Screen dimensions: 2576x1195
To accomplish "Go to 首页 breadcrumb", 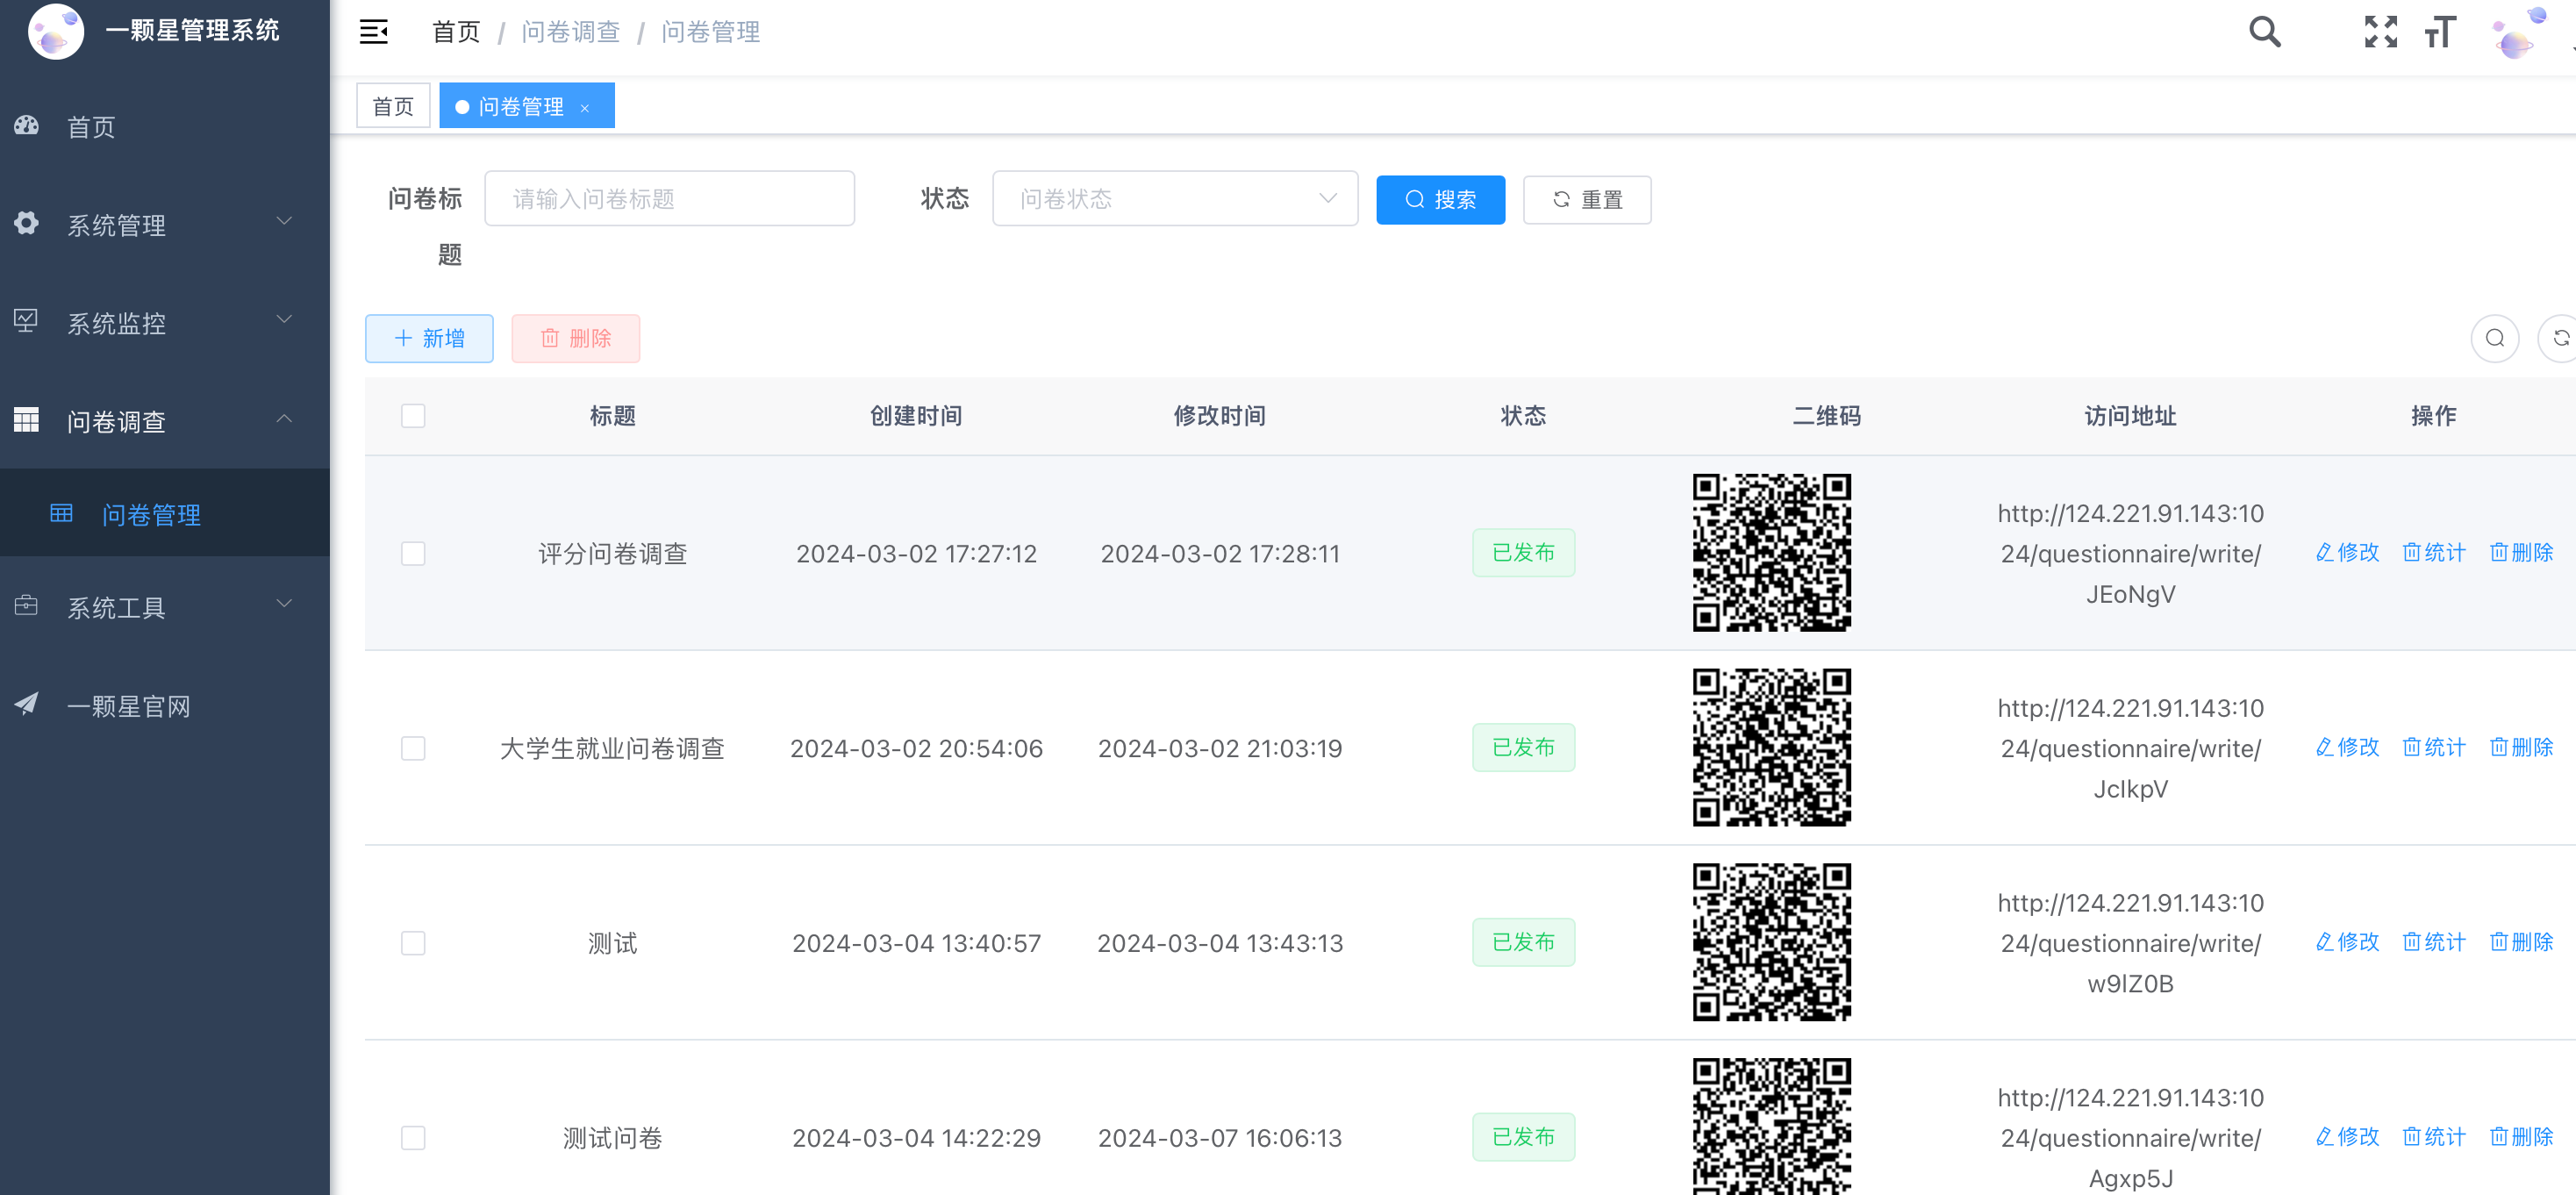I will click(x=456, y=32).
